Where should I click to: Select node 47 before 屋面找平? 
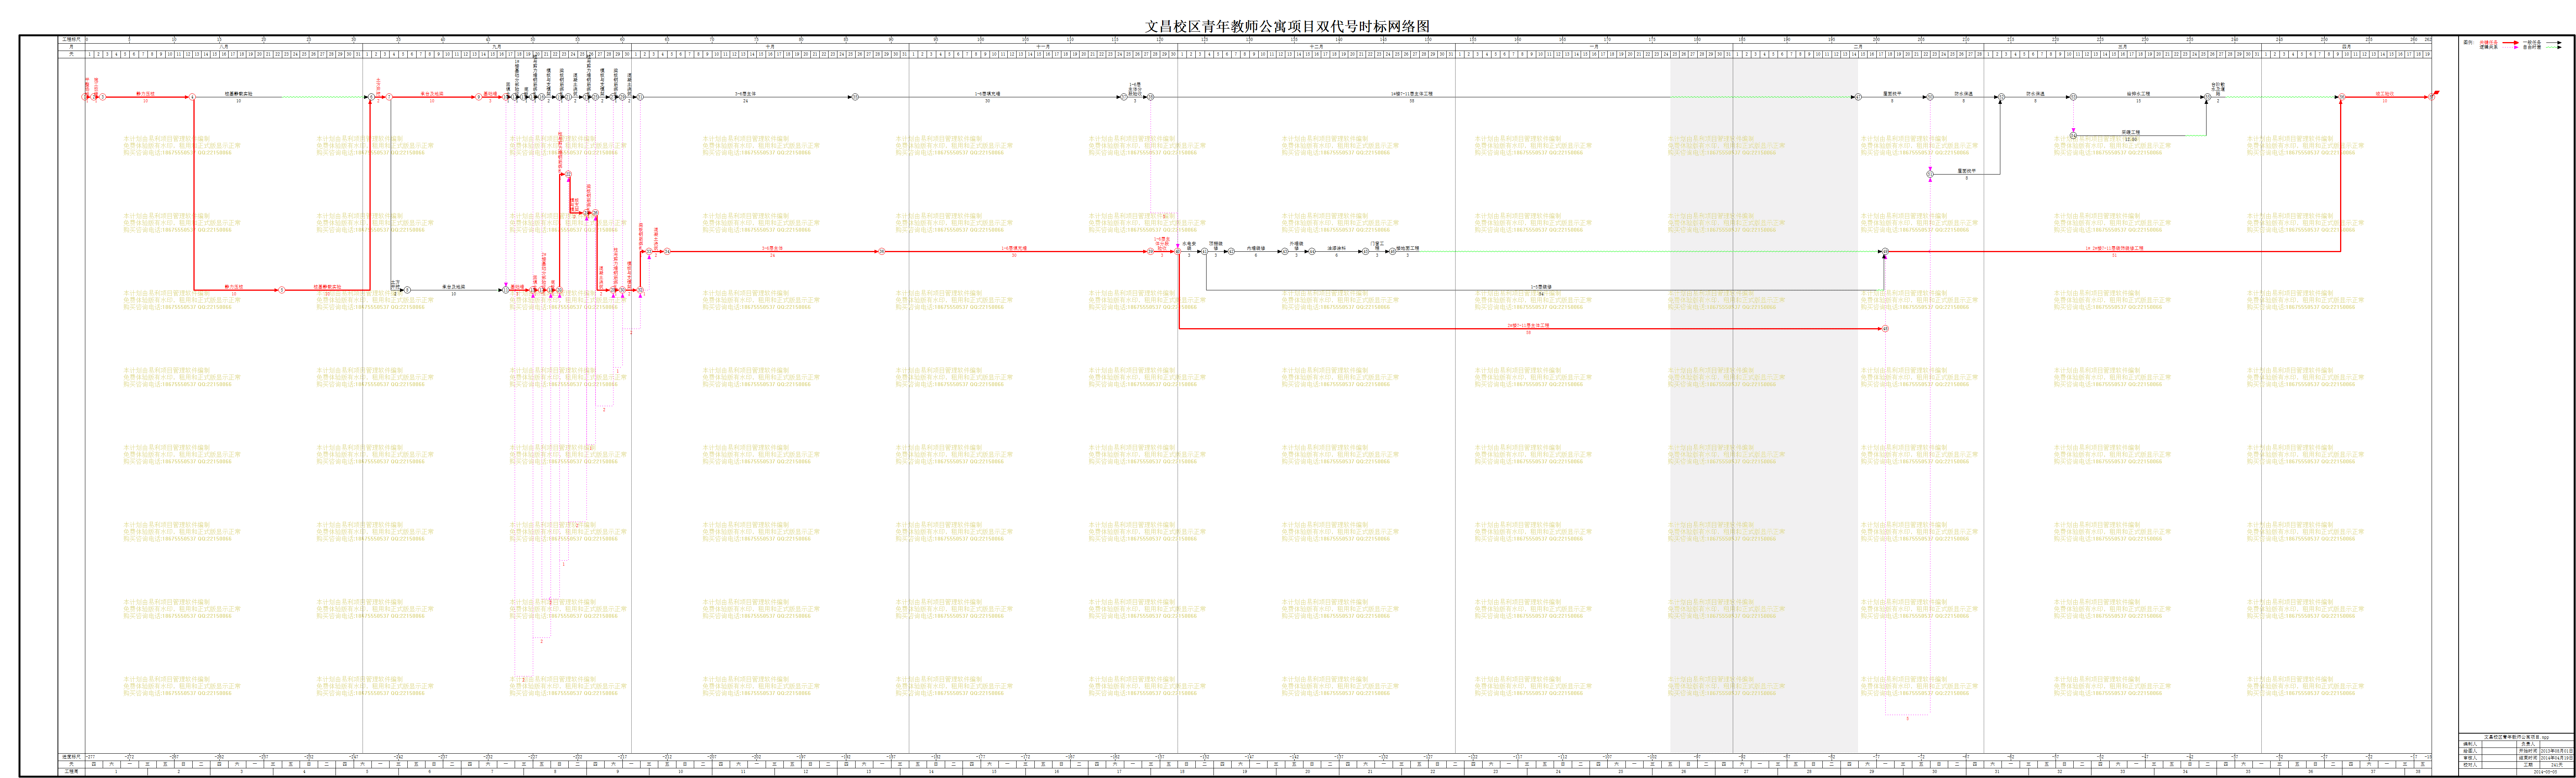tap(1858, 97)
